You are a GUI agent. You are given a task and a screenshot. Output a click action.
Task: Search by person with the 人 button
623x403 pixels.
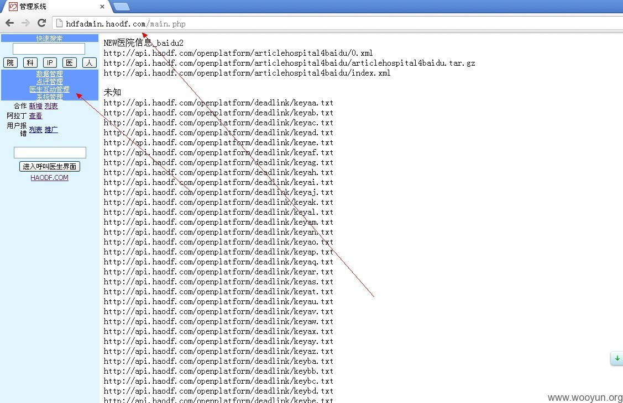pyautogui.click(x=90, y=63)
